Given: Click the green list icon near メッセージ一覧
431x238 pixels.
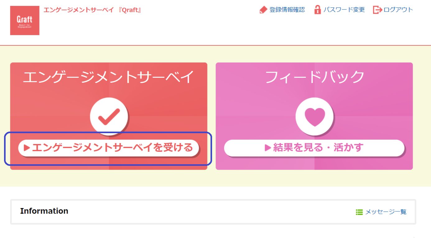Looking at the screenshot, I should 359,212.
